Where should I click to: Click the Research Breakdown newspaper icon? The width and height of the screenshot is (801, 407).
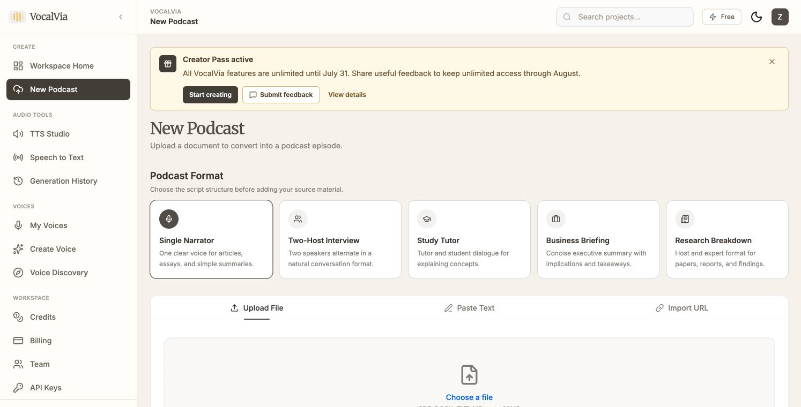pos(685,219)
